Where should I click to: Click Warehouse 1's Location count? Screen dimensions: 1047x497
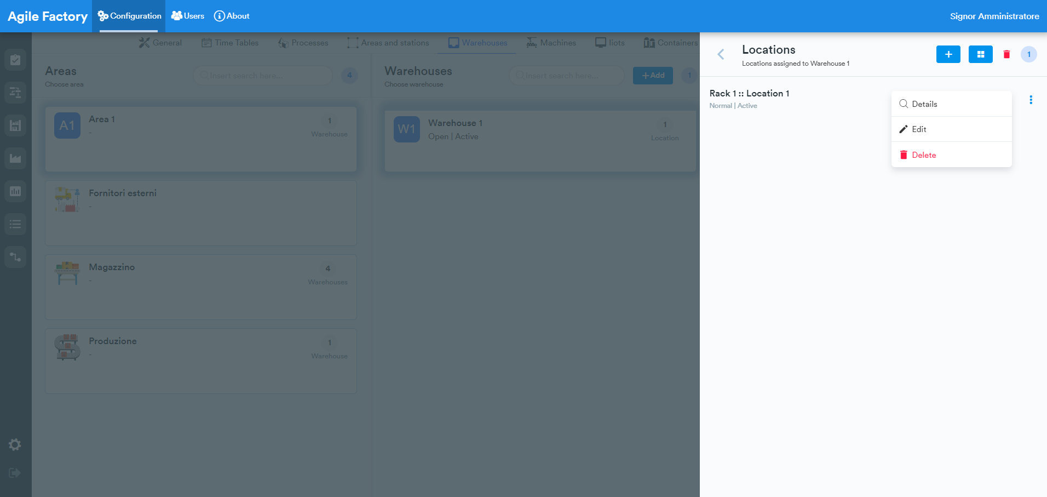(665, 131)
